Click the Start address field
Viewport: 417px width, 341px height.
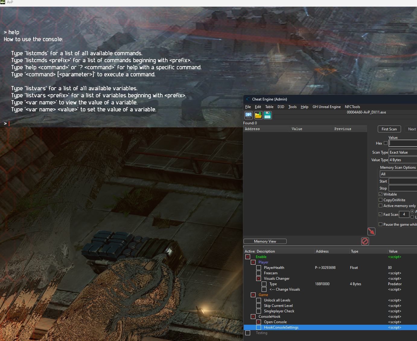(x=403, y=181)
